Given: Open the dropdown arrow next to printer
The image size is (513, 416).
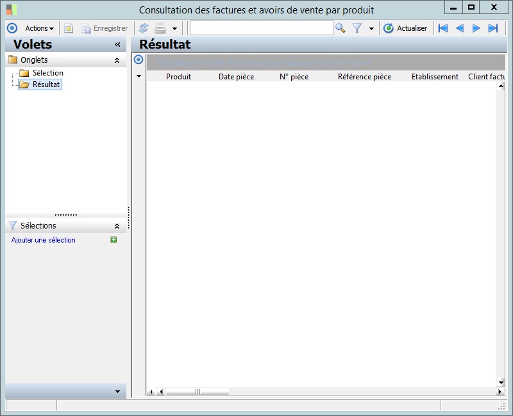Looking at the screenshot, I should [174, 29].
